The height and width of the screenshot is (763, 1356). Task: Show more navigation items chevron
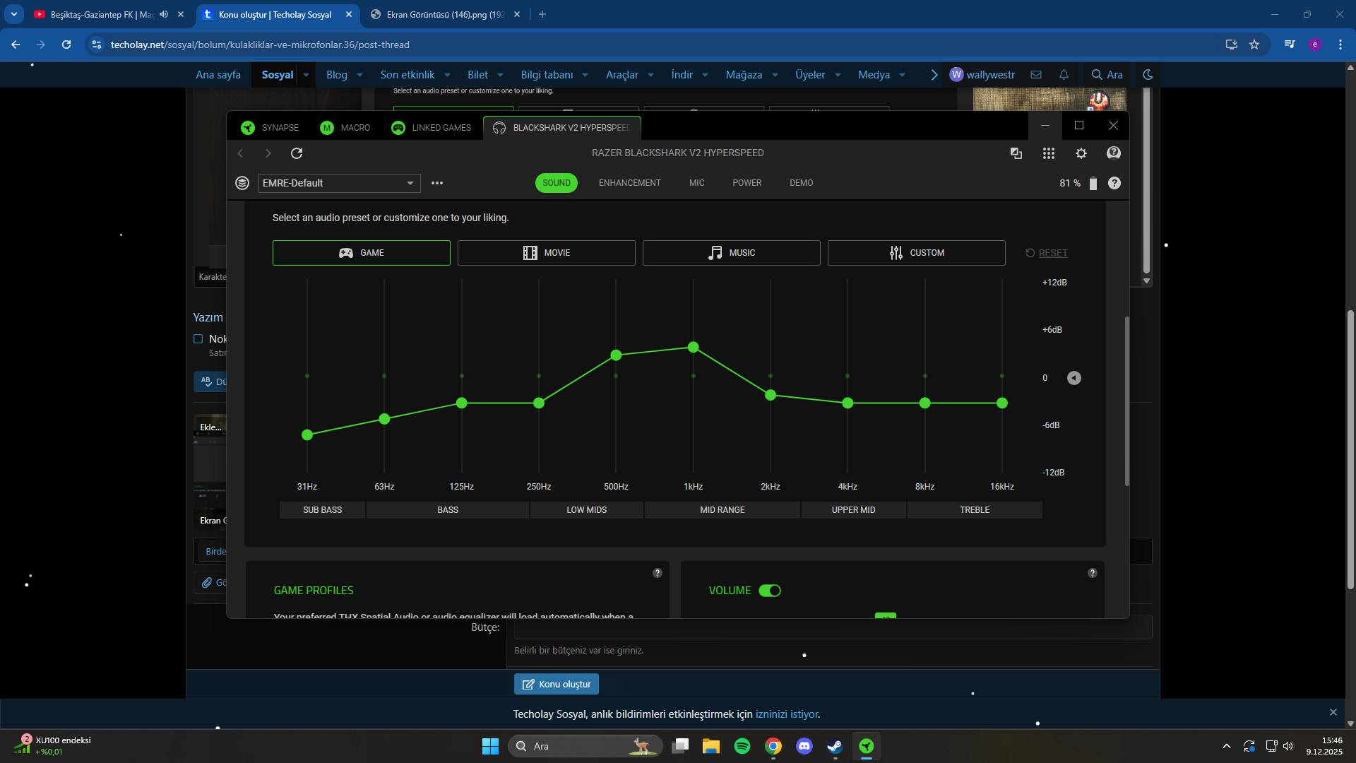[x=934, y=75]
